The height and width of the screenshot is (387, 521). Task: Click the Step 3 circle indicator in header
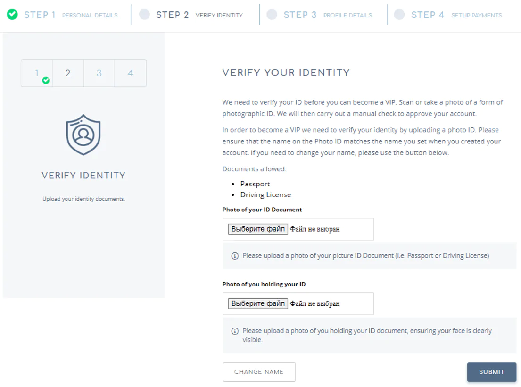click(272, 15)
